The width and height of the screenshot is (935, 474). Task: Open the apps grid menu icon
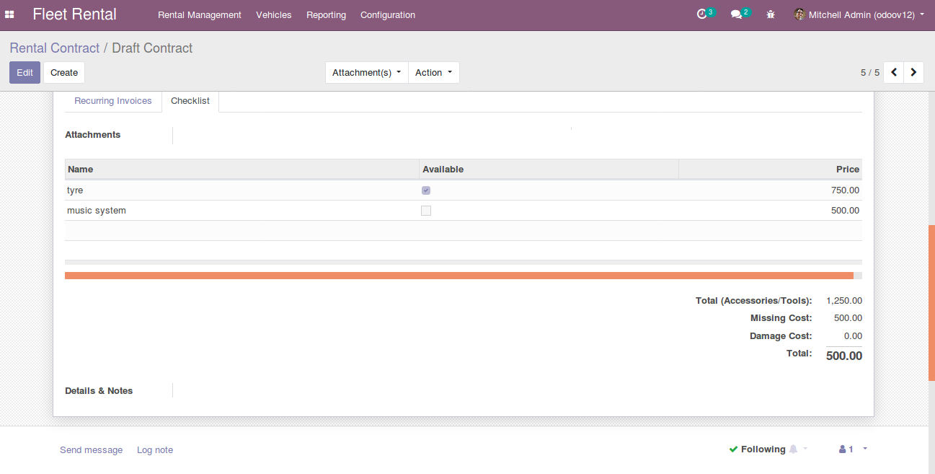9,14
